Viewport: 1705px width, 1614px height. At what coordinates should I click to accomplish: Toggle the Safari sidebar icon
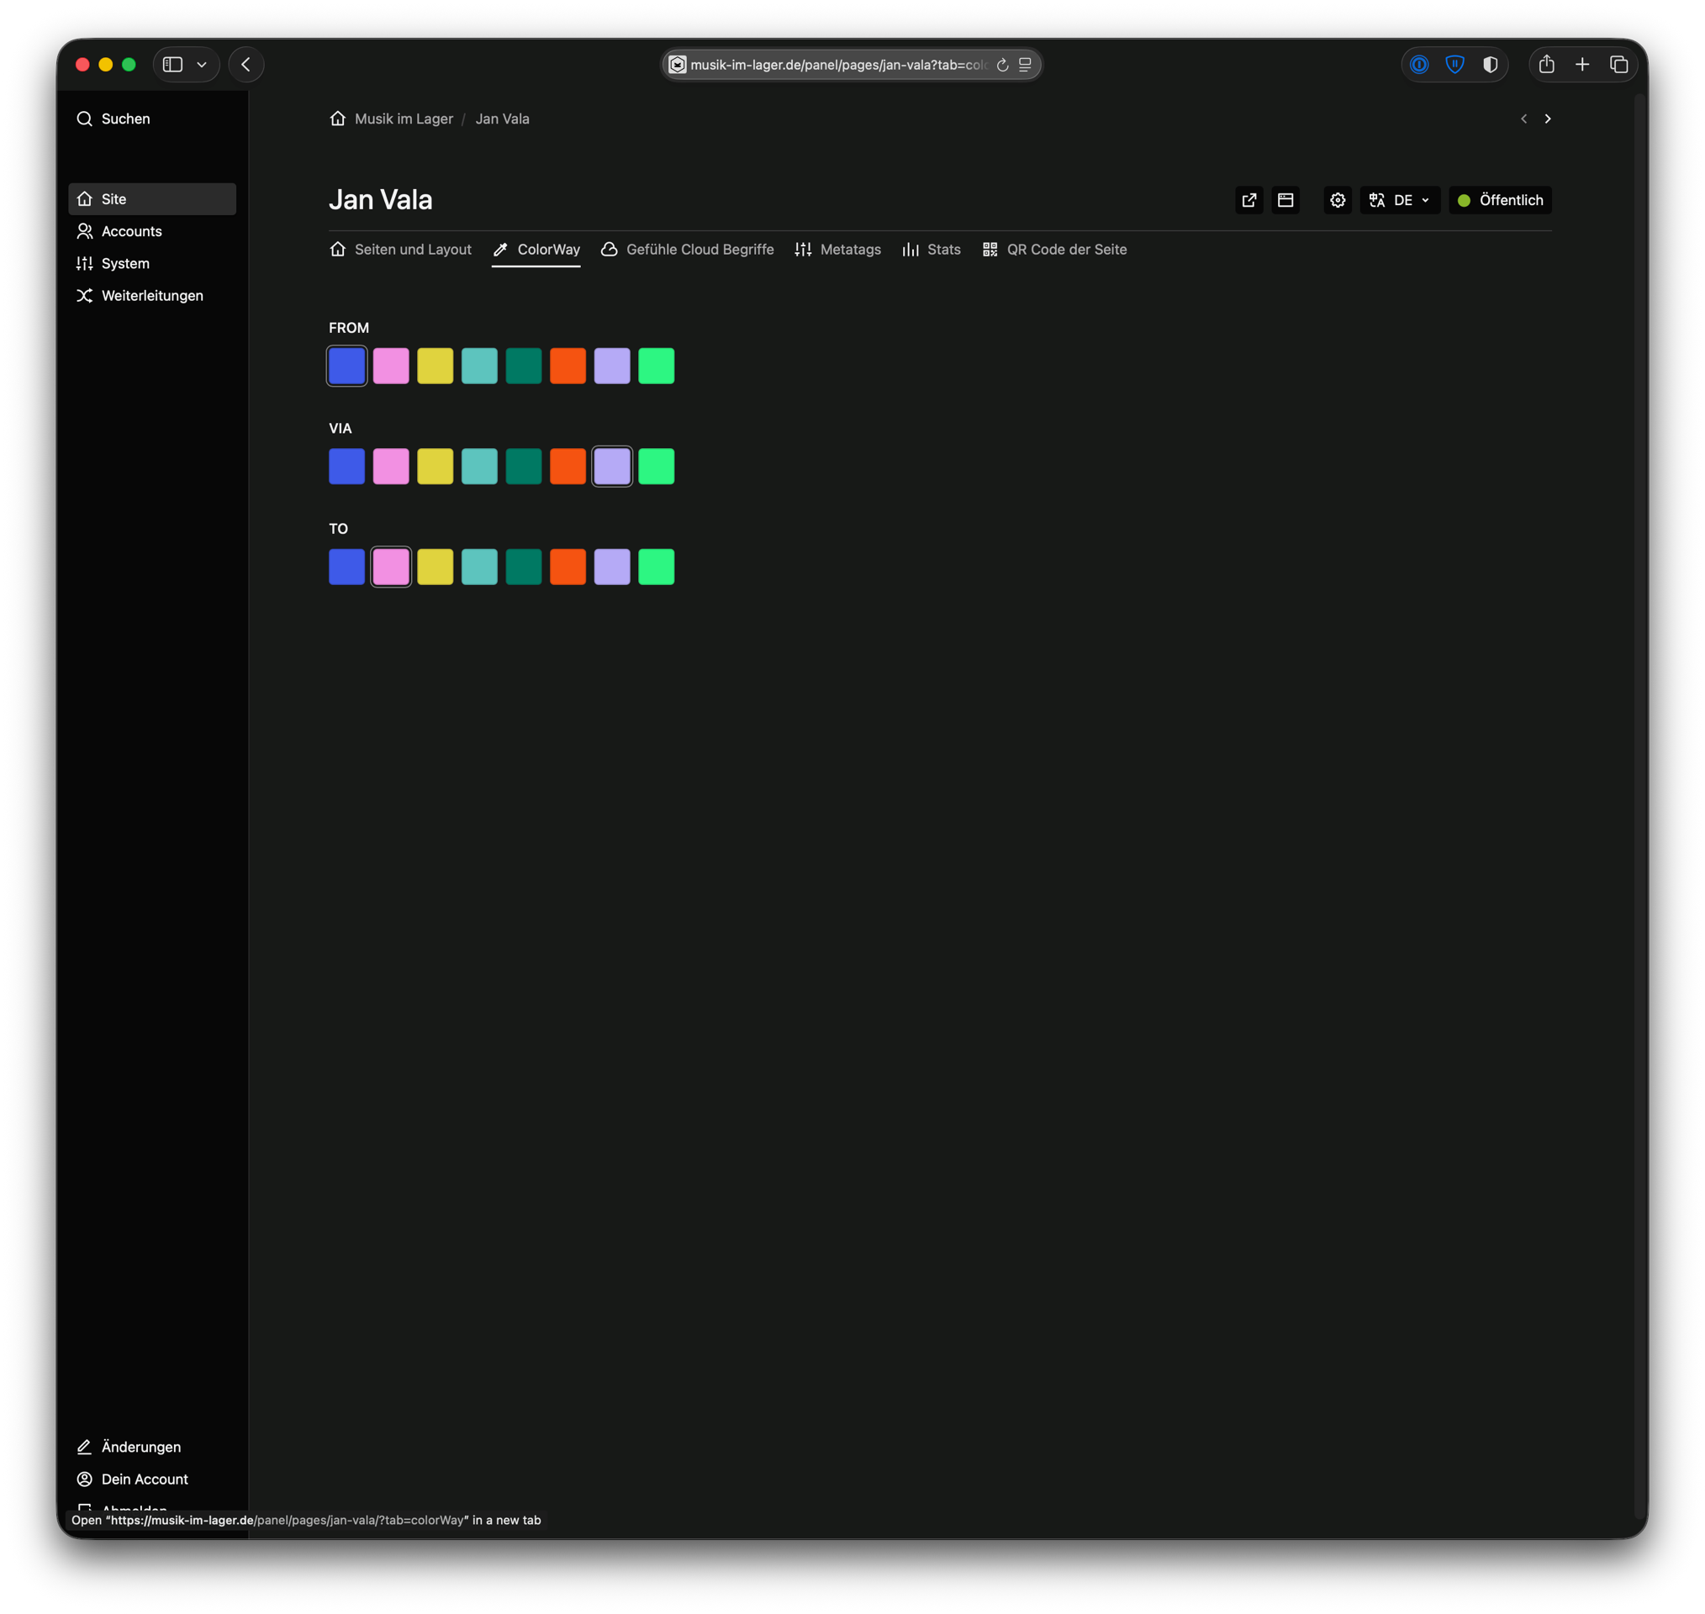(173, 65)
